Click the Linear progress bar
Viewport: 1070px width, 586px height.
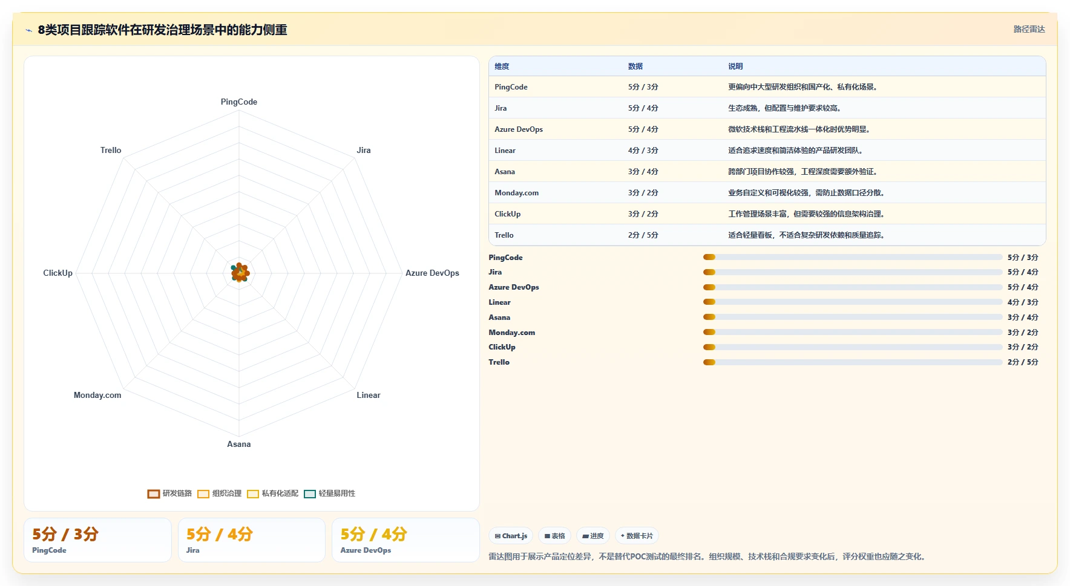click(x=853, y=302)
